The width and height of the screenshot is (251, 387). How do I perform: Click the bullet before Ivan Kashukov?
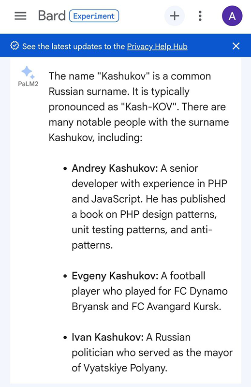65,338
